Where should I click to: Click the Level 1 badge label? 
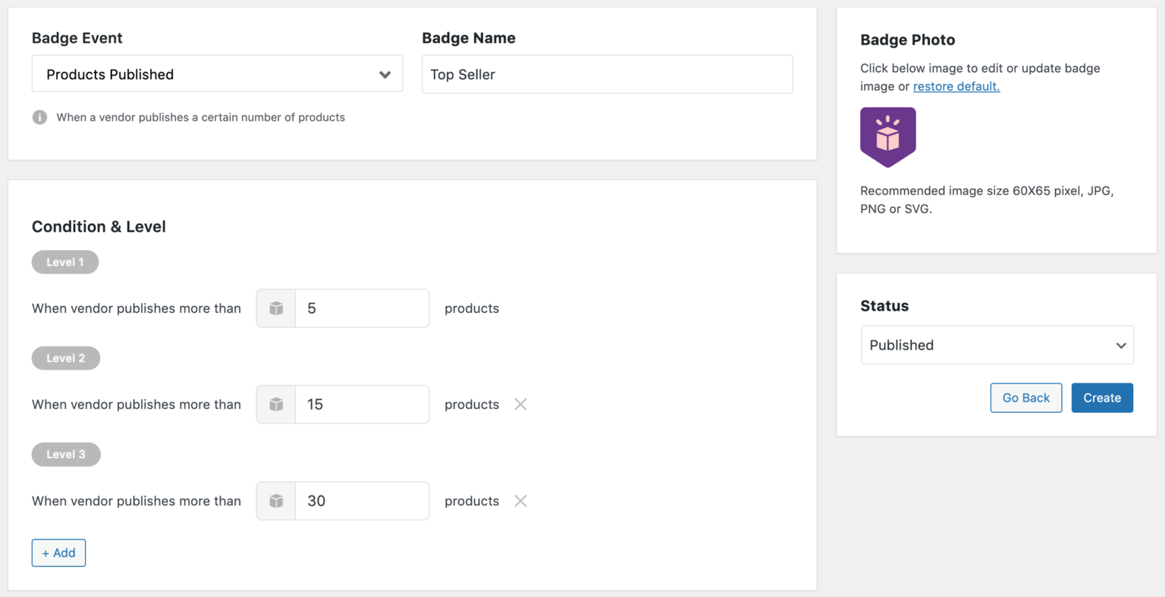pyautogui.click(x=65, y=261)
